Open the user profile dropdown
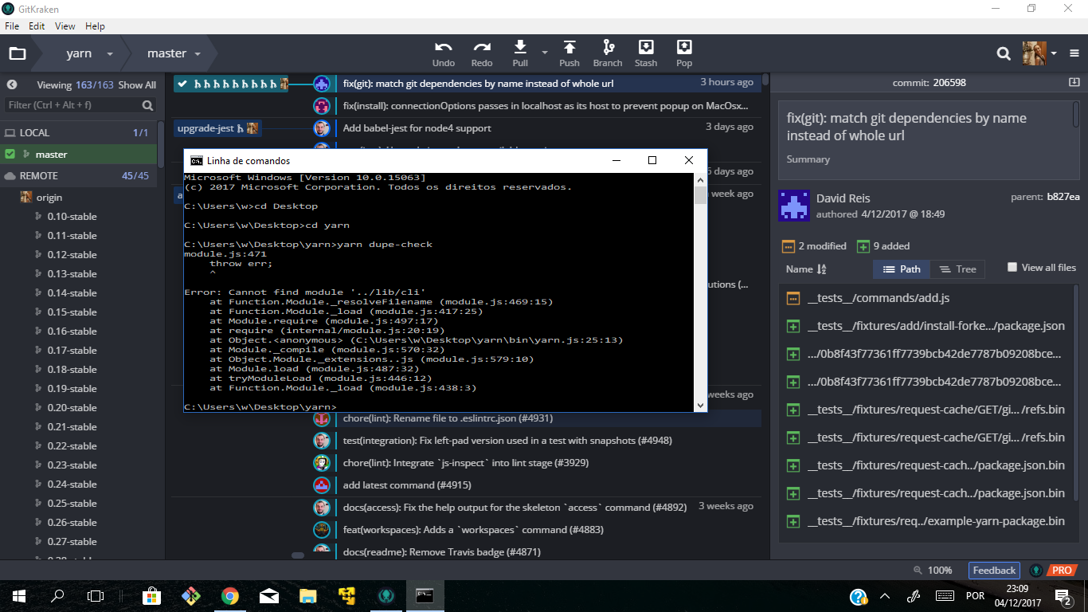Viewport: 1088px width, 612px height. coord(1053,53)
